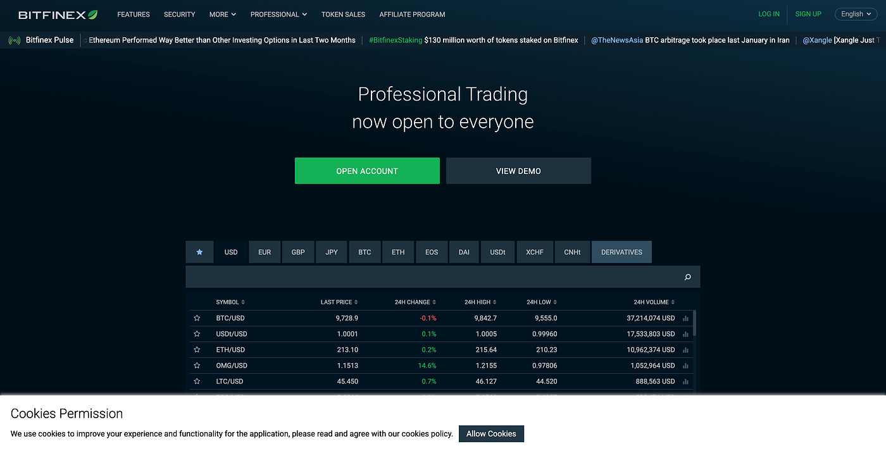Select the XCHF market tab
This screenshot has height=458, width=886.
tap(535, 252)
